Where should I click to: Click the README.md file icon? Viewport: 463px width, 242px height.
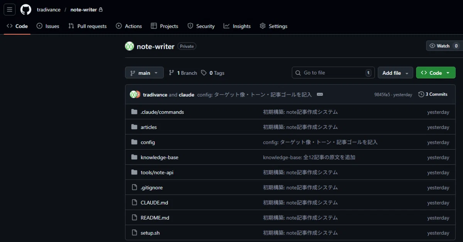pyautogui.click(x=134, y=217)
